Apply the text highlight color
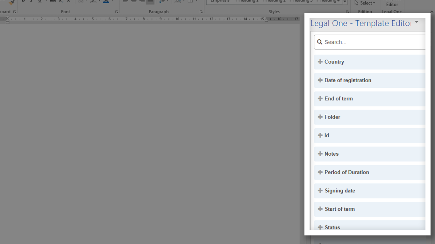The image size is (435, 244). 93,1
